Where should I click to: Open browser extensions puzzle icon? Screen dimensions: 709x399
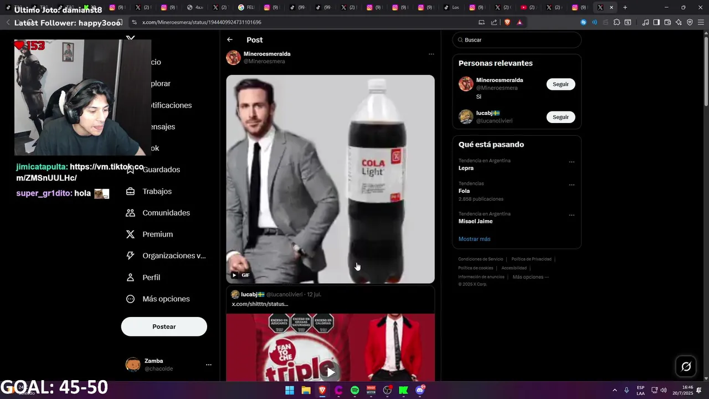point(616,22)
